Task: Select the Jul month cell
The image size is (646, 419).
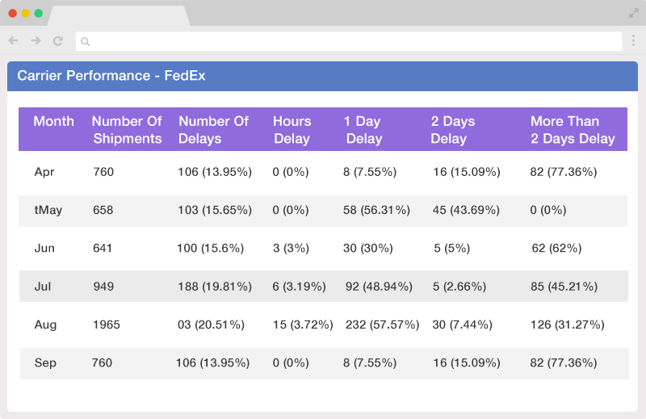Action: click(x=43, y=287)
